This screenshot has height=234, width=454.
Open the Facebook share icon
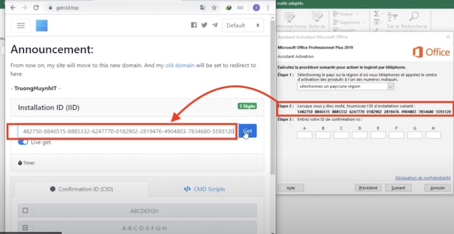[x=194, y=25]
